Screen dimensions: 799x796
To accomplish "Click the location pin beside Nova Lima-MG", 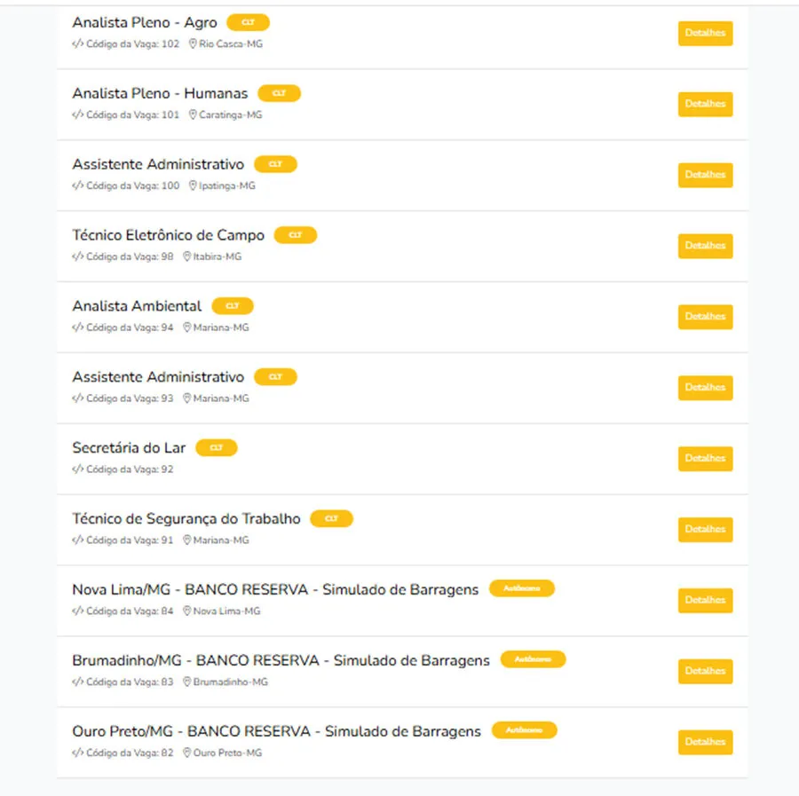I will point(186,611).
